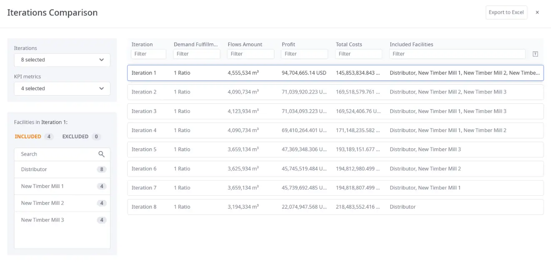This screenshot has width=551, height=262.
Task: Click the Flows Amount column header
Action: click(245, 45)
